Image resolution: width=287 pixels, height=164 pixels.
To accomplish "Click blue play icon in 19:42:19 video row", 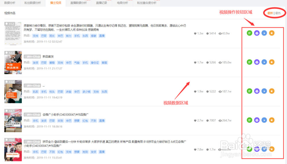I will click(264, 91).
